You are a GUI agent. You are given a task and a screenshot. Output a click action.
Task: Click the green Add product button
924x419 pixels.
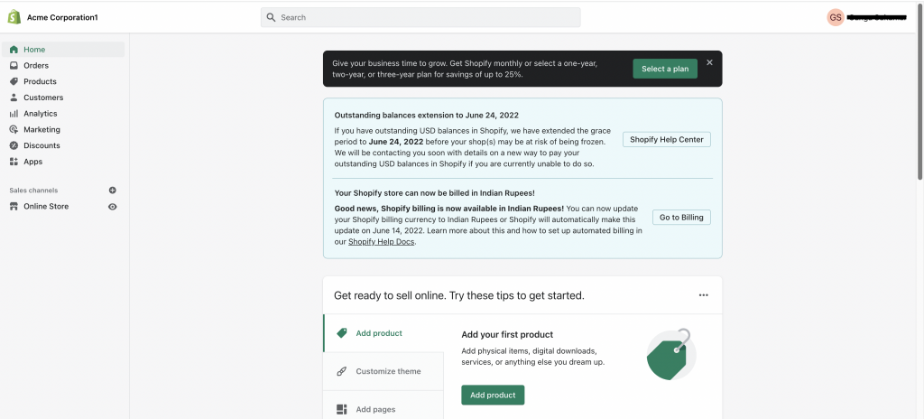493,395
